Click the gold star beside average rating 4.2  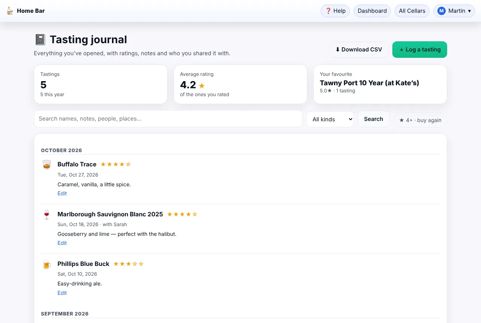202,86
